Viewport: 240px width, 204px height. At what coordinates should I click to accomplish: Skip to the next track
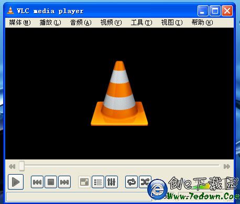click(64, 182)
